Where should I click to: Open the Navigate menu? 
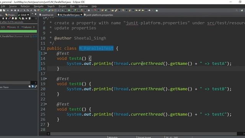39,6
